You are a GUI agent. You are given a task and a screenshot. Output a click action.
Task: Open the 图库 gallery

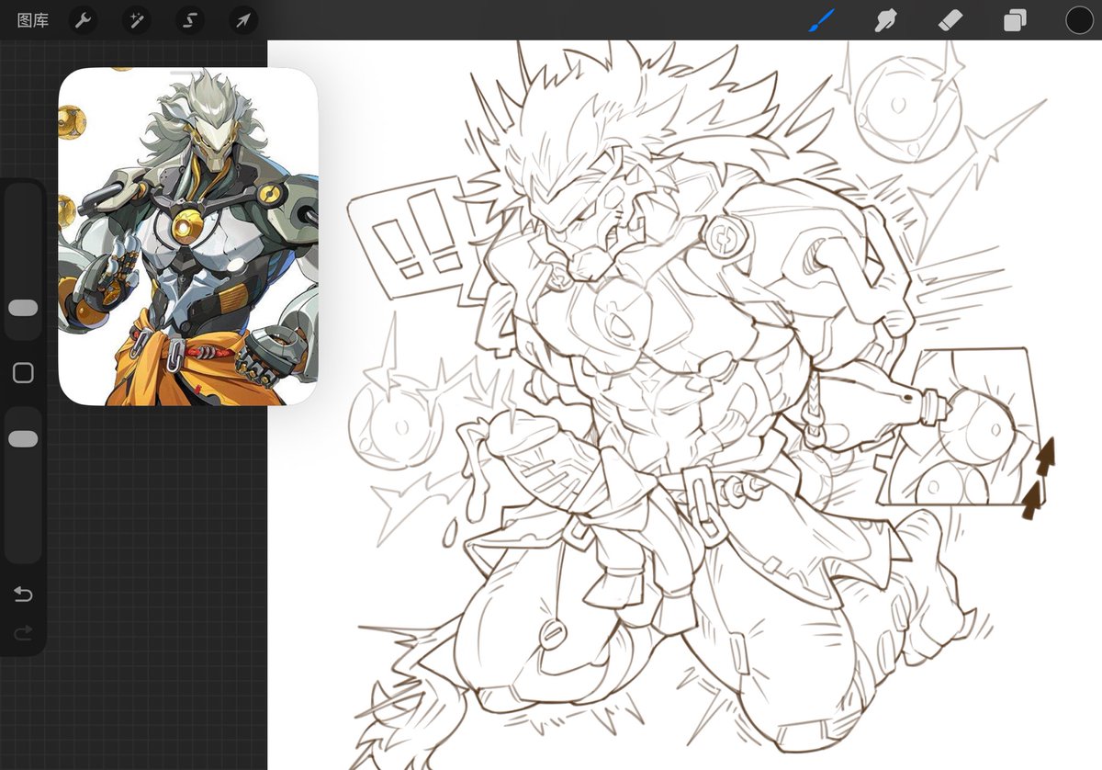tap(33, 20)
